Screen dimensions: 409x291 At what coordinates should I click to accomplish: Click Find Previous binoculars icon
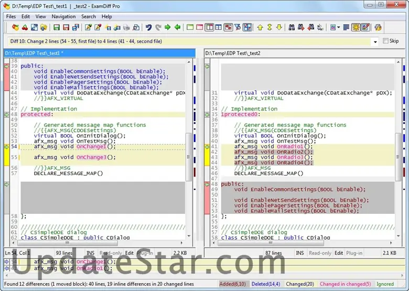pos(310,27)
